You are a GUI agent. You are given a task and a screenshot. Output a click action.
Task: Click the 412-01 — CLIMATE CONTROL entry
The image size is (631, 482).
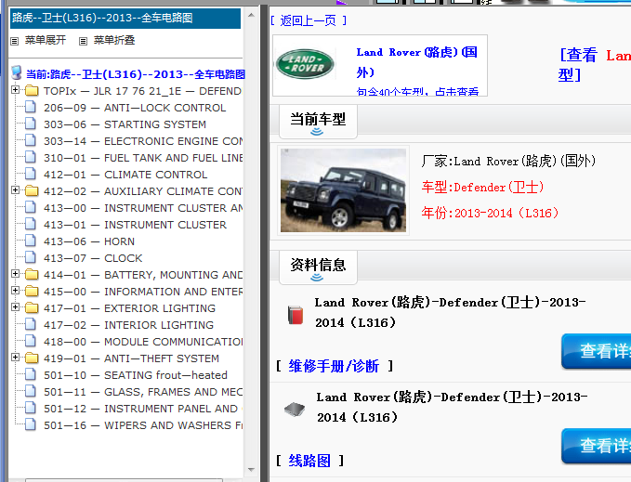(125, 175)
